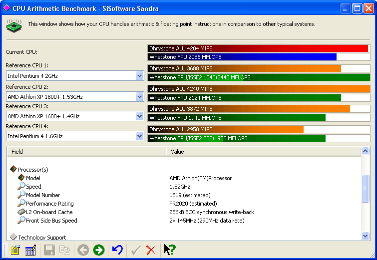Click the L2 On-board Cache chip icon
This screenshot has height=260, width=377.
pos(21,212)
